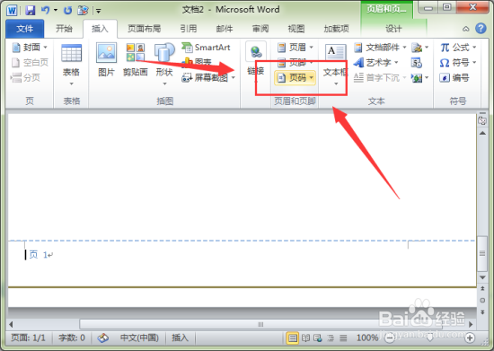Switch to Outline view
Screen dimensions: 494x351
pyautogui.click(x=331, y=338)
